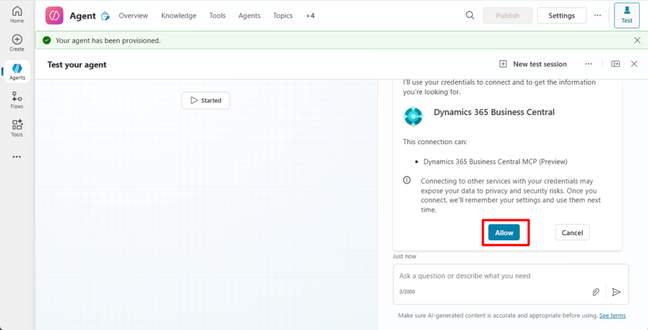Expand the +4 overflow tabs
This screenshot has width=648, height=330.
(x=310, y=15)
